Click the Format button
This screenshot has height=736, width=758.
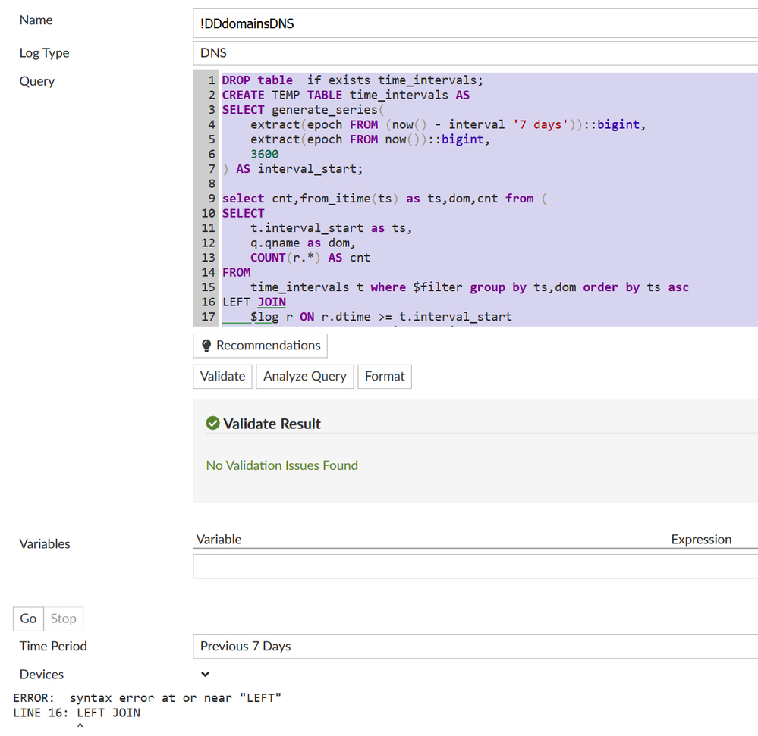point(385,376)
